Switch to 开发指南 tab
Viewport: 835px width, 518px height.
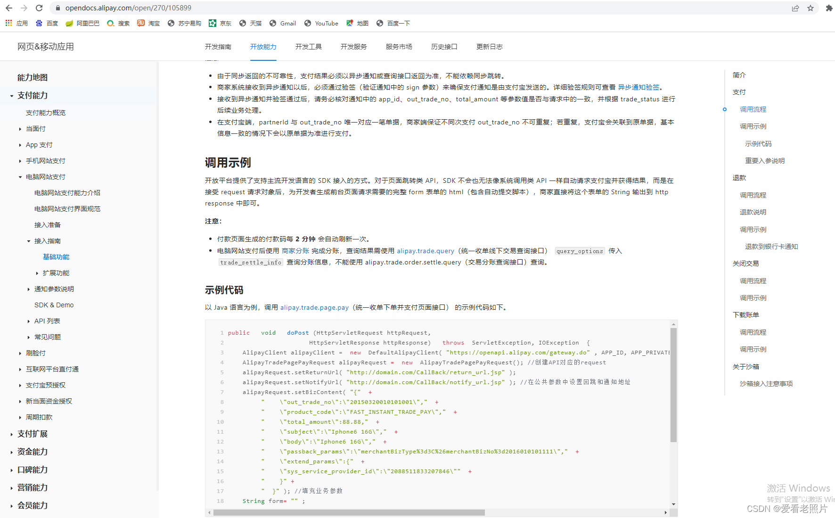pyautogui.click(x=218, y=47)
